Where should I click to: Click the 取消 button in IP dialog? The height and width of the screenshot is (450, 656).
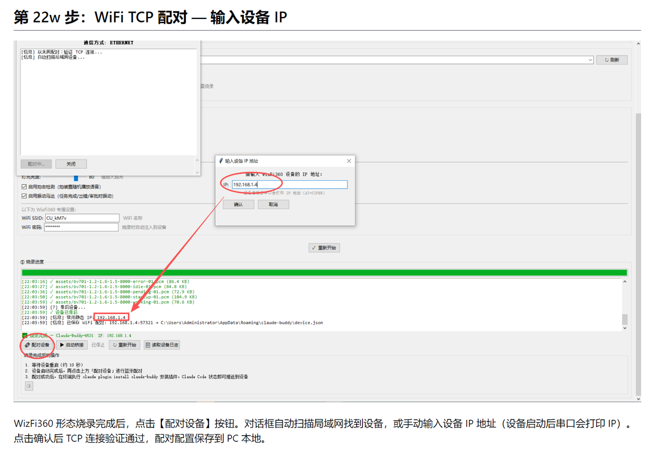pos(273,204)
